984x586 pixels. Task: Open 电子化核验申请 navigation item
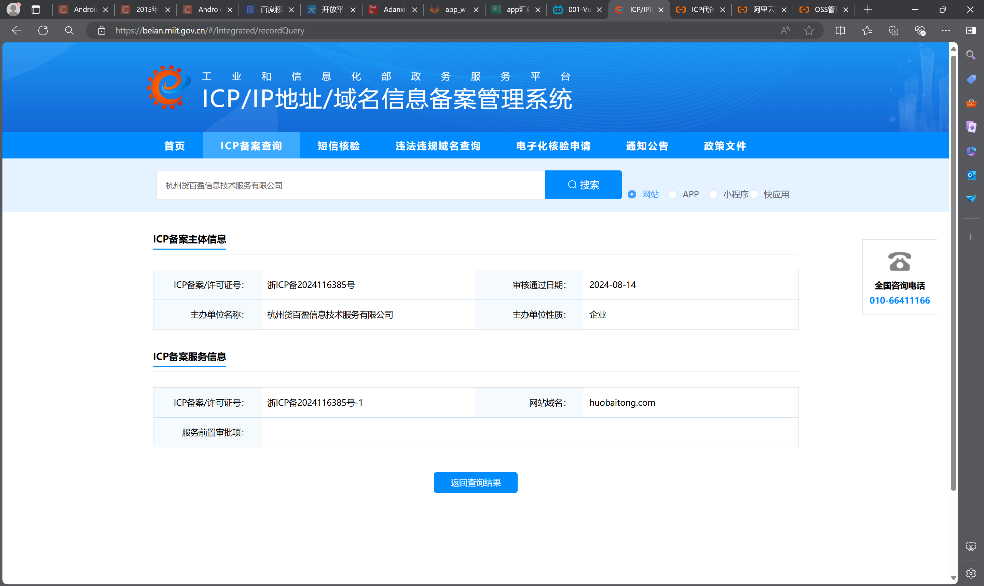tap(553, 146)
